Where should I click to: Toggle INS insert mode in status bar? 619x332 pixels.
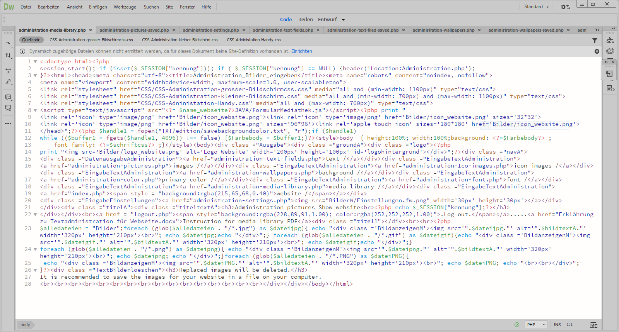click(x=557, y=325)
